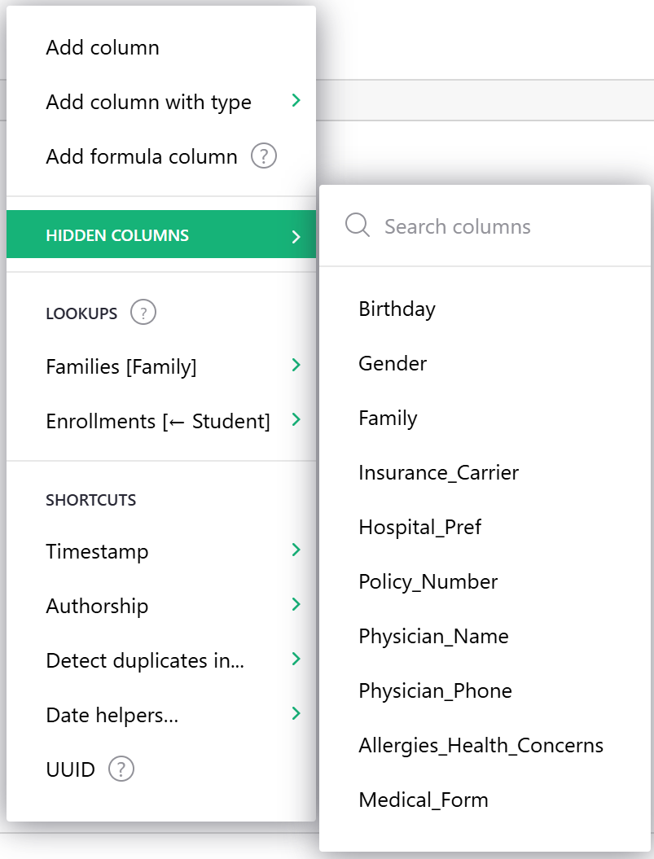
Task: Click help icon beside Add formula column
Action: (x=264, y=156)
